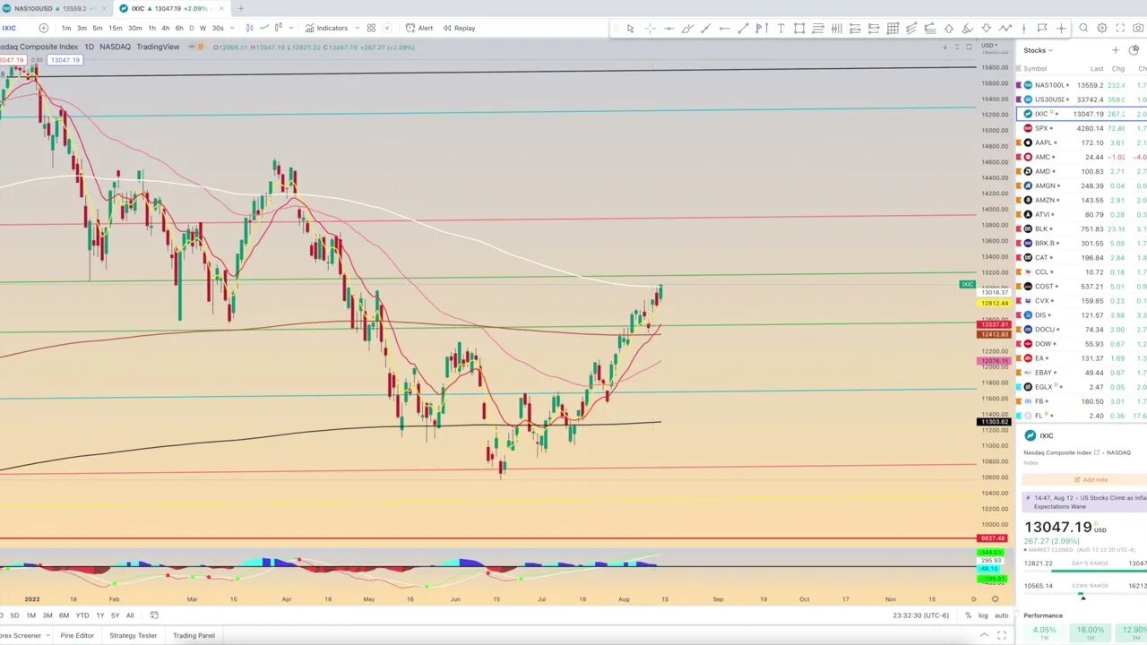Image resolution: width=1147 pixels, height=645 pixels.
Task: Select the rectangle shape tool
Action: click(x=799, y=28)
